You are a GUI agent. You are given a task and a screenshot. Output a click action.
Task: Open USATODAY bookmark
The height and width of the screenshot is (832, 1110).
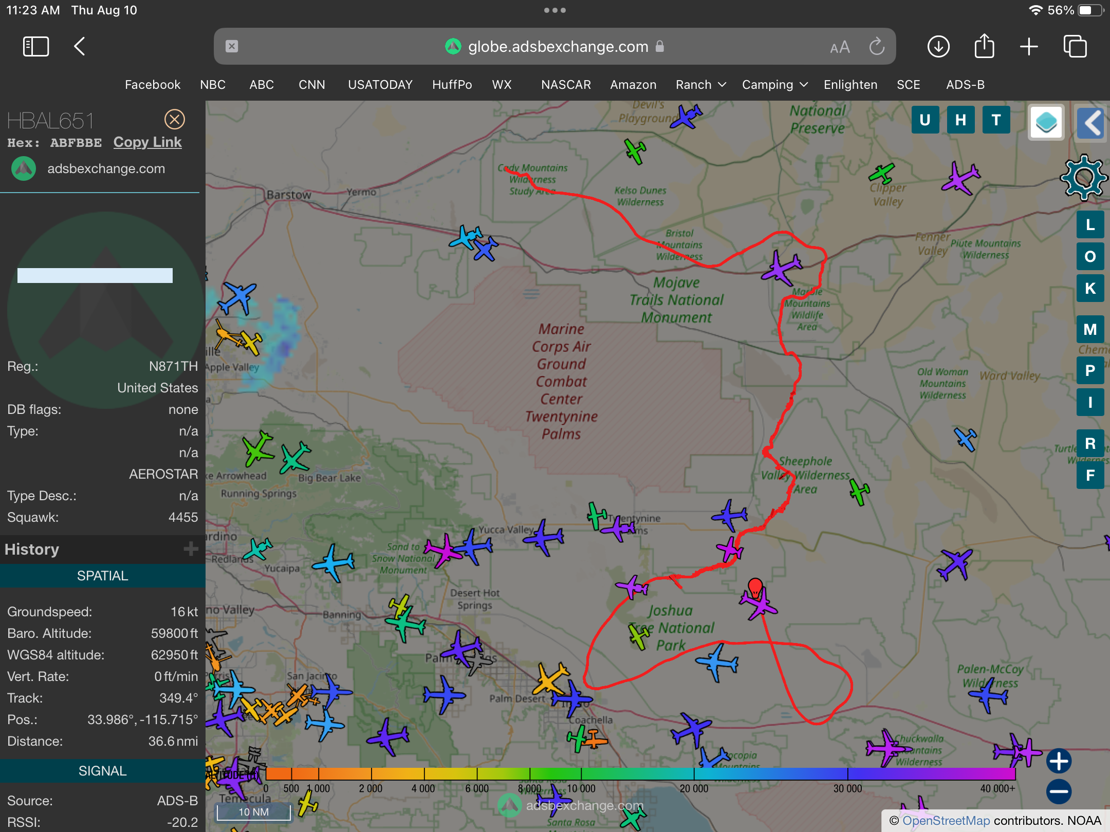(x=380, y=85)
